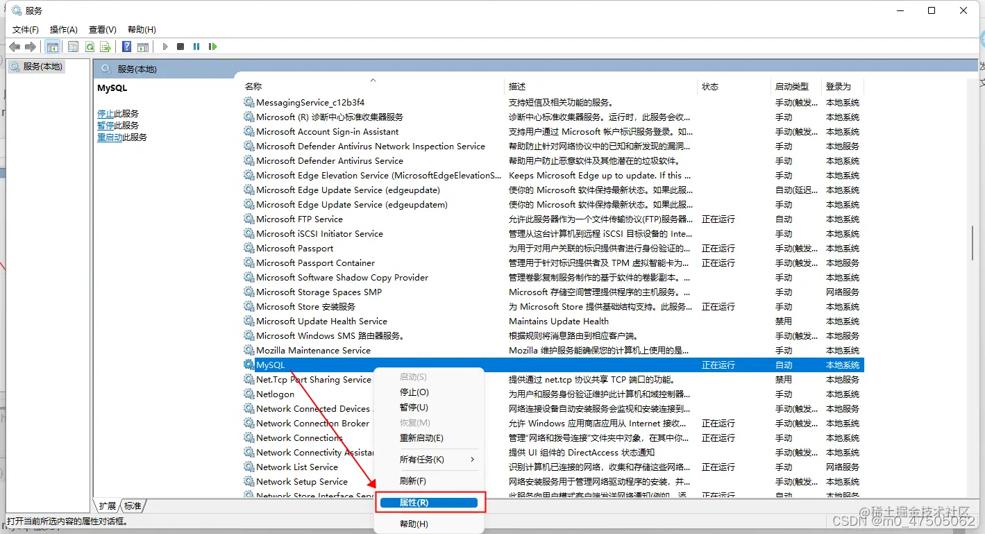Click the Forward arrow in toolbar
Image resolution: width=985 pixels, height=534 pixels.
coord(31,47)
